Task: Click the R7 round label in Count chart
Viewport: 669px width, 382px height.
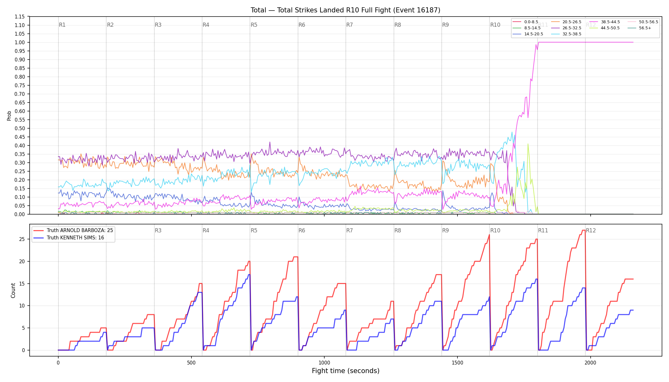Action: pyautogui.click(x=349, y=230)
